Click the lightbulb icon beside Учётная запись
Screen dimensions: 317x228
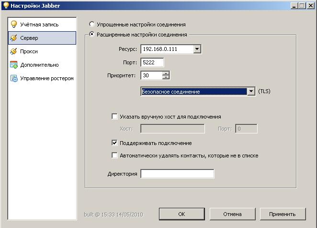[x=13, y=24]
